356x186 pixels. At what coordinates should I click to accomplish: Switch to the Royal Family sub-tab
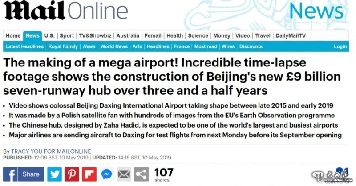point(63,46)
